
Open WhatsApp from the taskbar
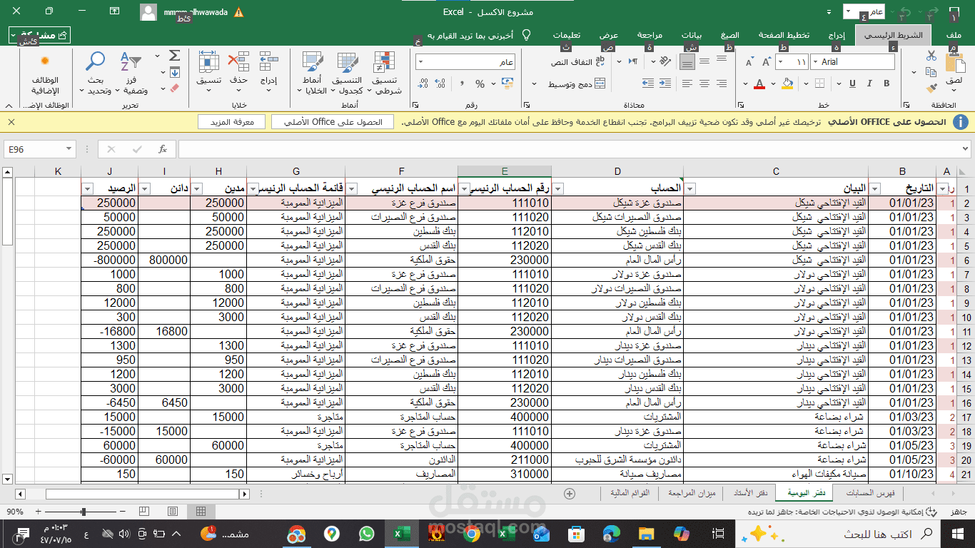tap(367, 533)
